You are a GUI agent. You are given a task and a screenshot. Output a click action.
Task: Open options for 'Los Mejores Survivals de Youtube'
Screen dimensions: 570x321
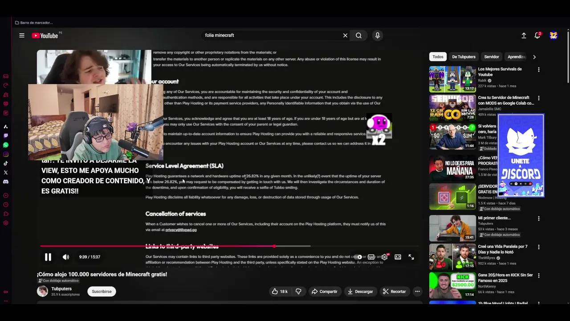[539, 70]
